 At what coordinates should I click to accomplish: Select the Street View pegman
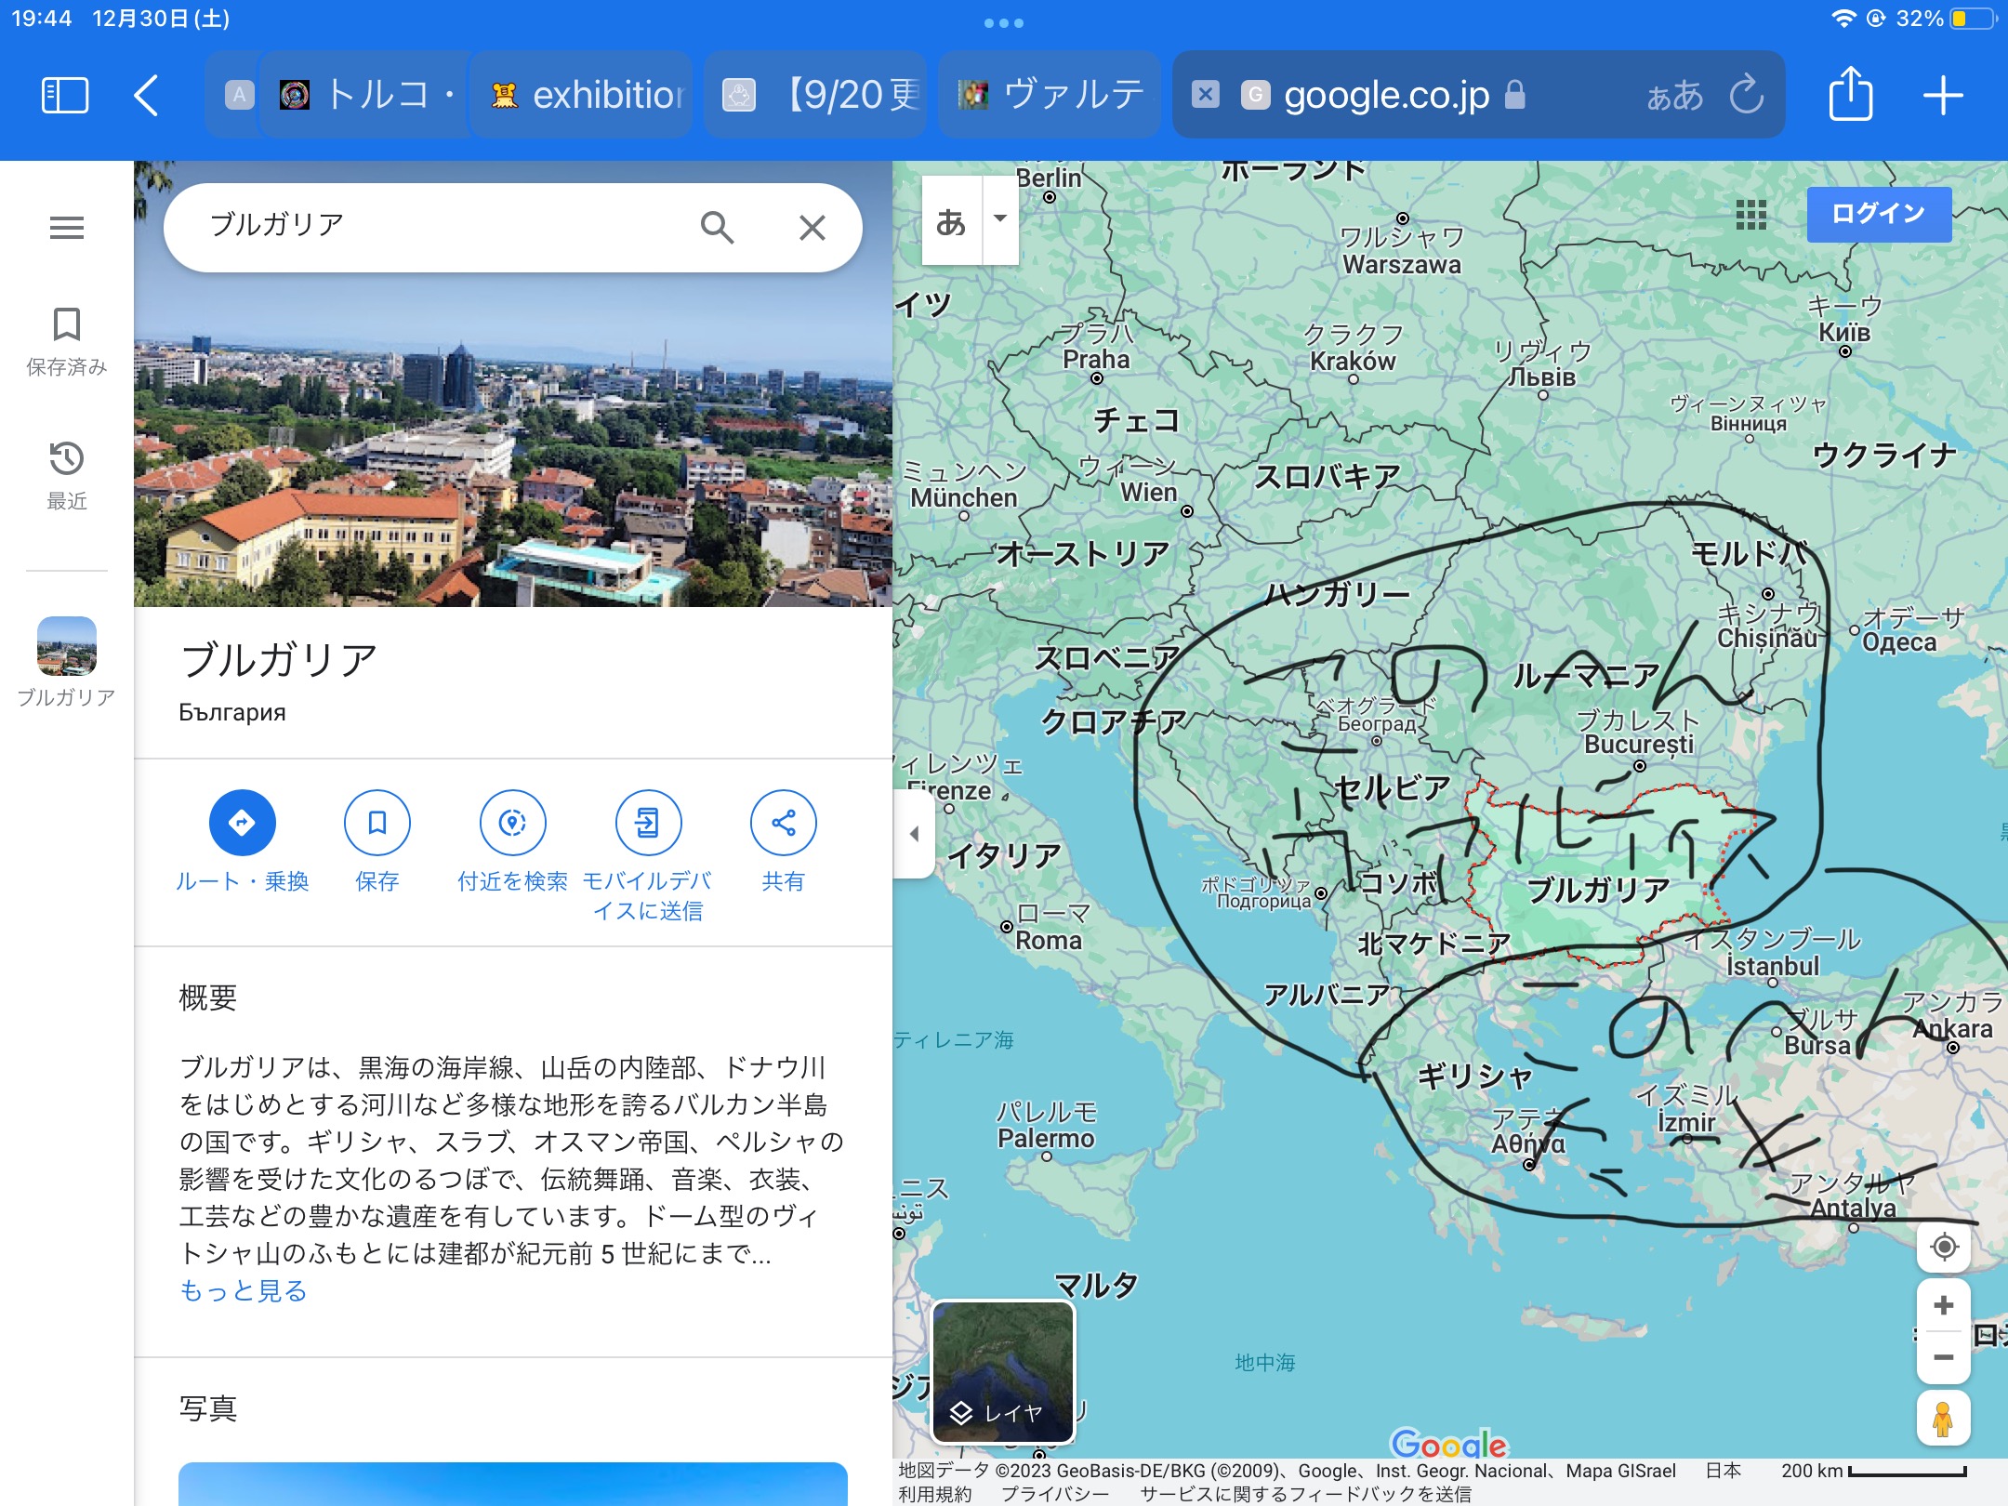(x=1943, y=1420)
